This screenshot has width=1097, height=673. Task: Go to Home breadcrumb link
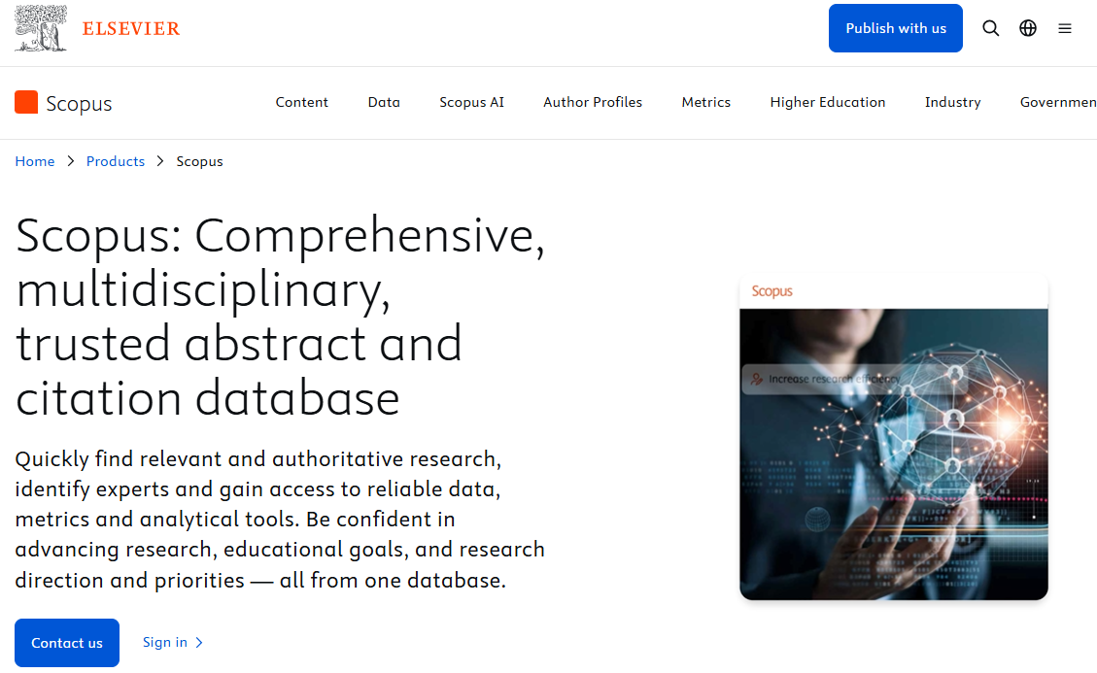[x=35, y=161]
